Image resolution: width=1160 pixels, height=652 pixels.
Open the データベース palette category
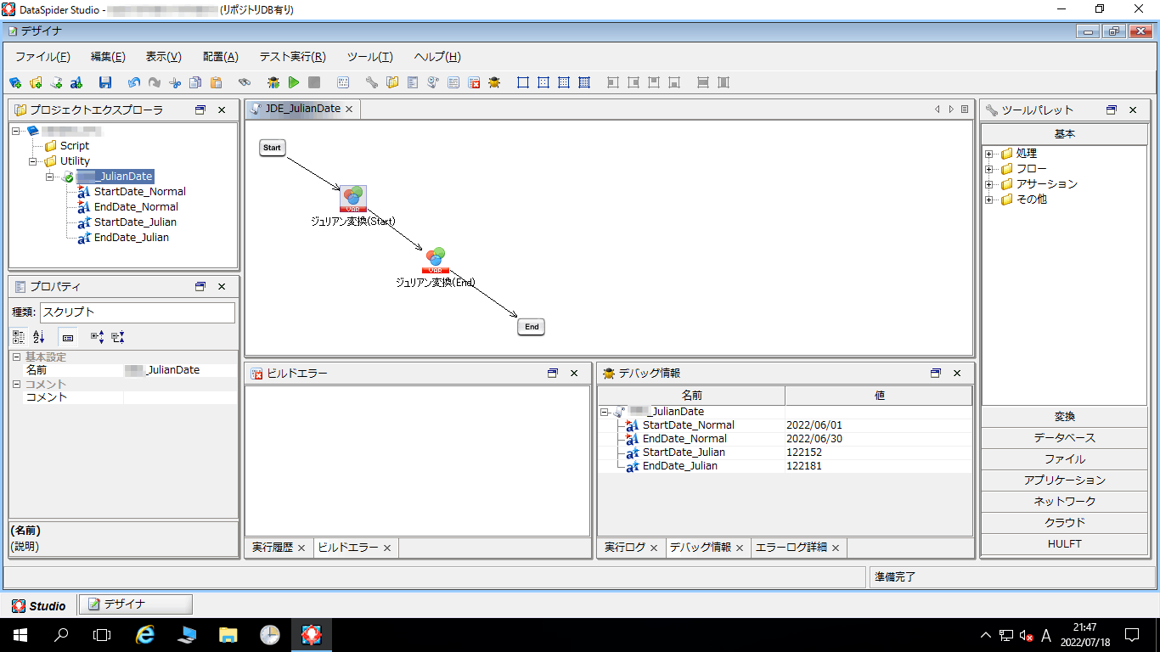[x=1064, y=438]
